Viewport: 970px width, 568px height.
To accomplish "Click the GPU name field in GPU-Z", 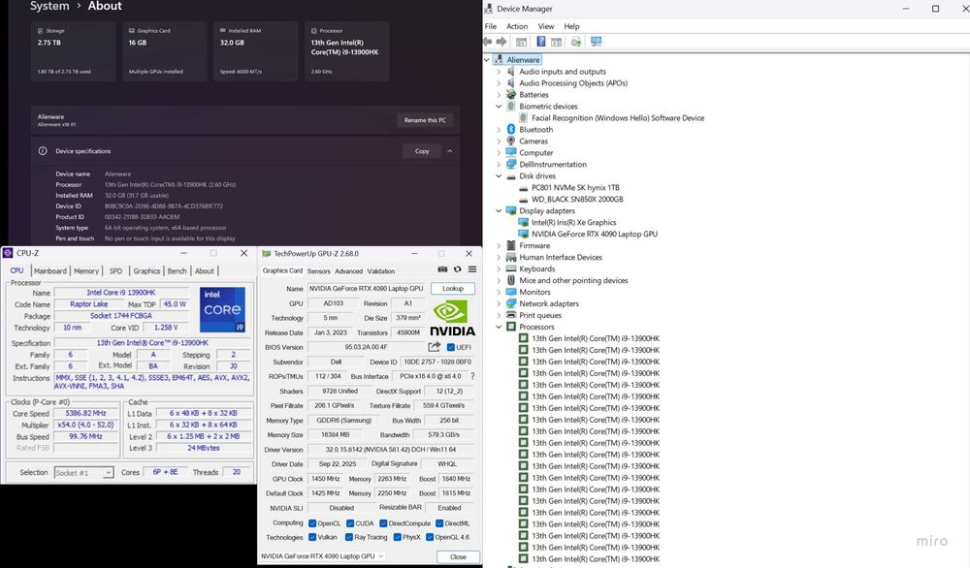I will click(x=367, y=289).
